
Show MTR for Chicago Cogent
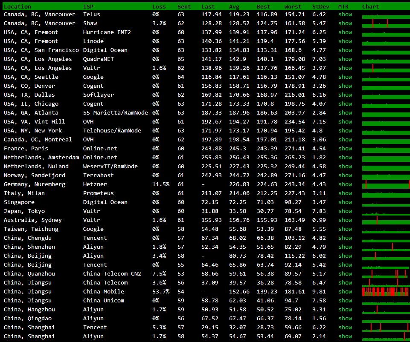click(x=345, y=103)
